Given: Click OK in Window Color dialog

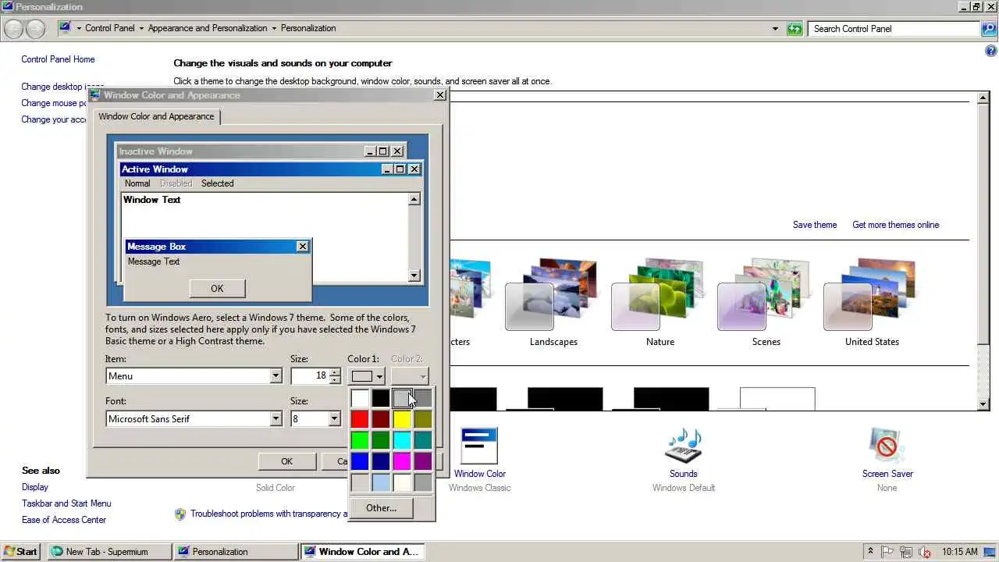Looking at the screenshot, I should (x=286, y=461).
